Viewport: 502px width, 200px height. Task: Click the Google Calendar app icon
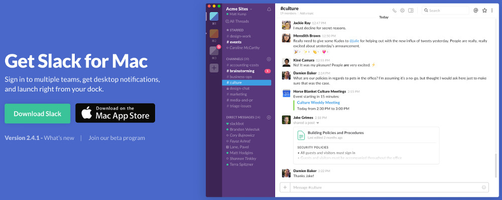point(286,93)
